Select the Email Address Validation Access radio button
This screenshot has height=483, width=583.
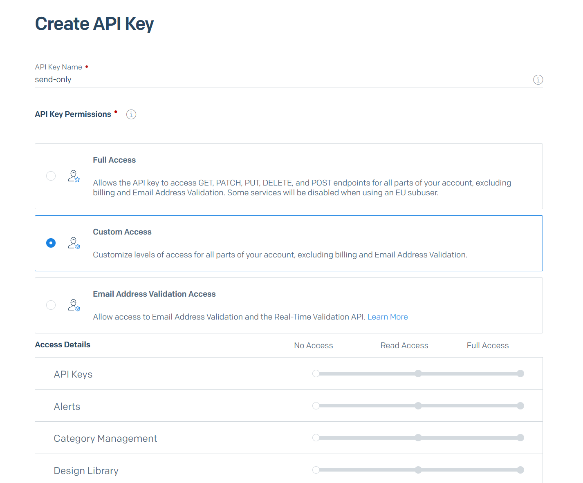tap(51, 305)
